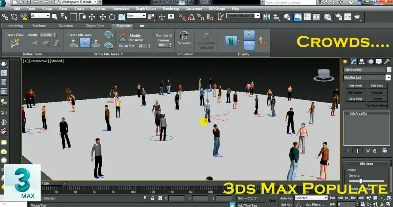Click the Simulate button
Screen dimensions: 393x207
[185, 38]
